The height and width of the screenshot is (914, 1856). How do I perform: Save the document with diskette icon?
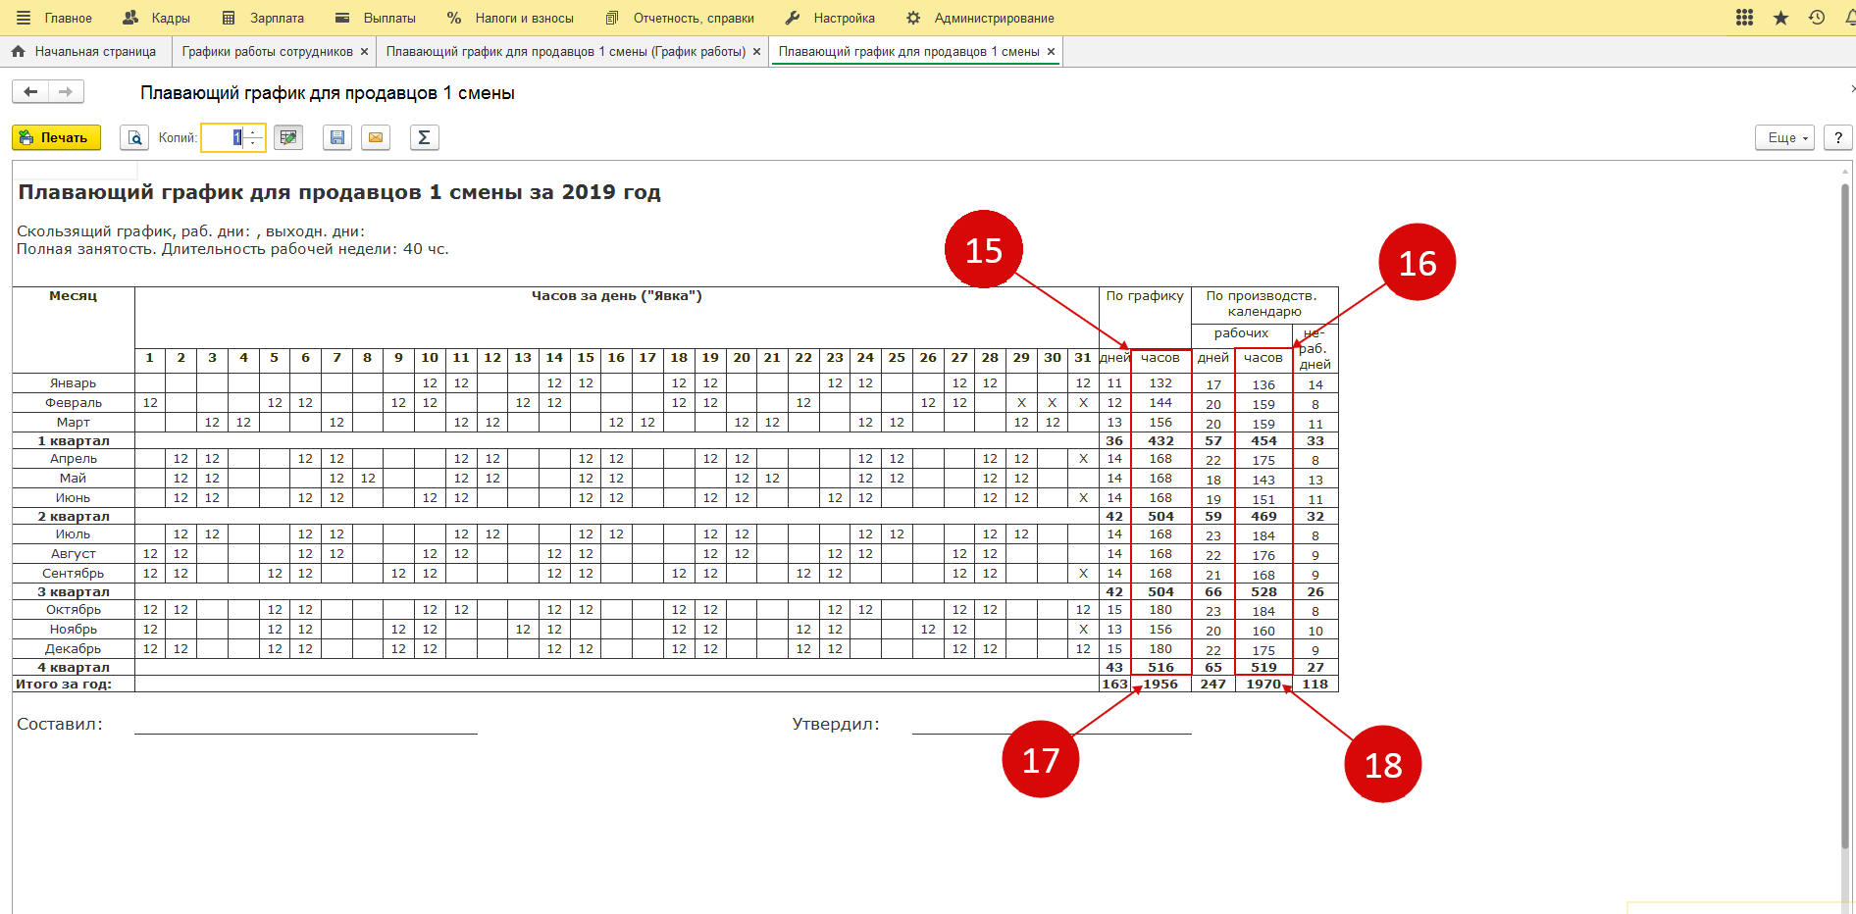337,137
